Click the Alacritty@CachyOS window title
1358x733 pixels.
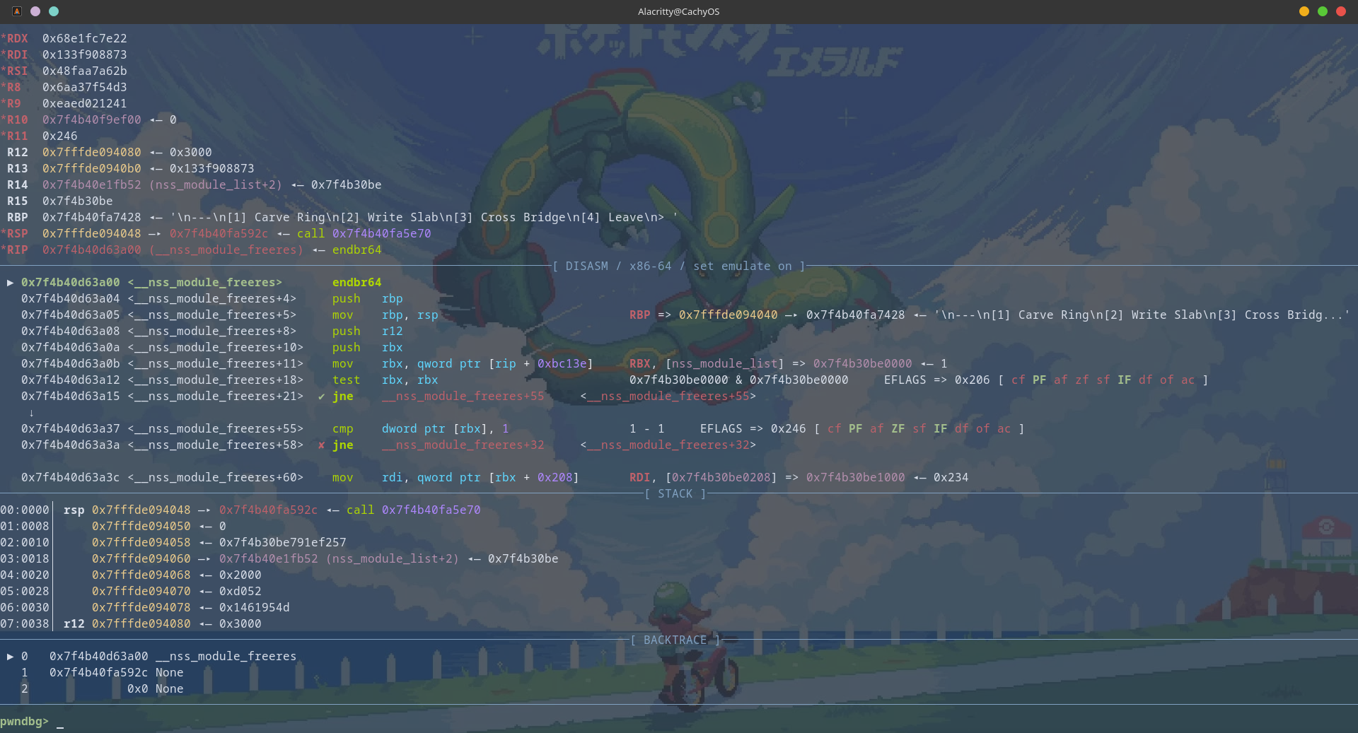pyautogui.click(x=678, y=11)
